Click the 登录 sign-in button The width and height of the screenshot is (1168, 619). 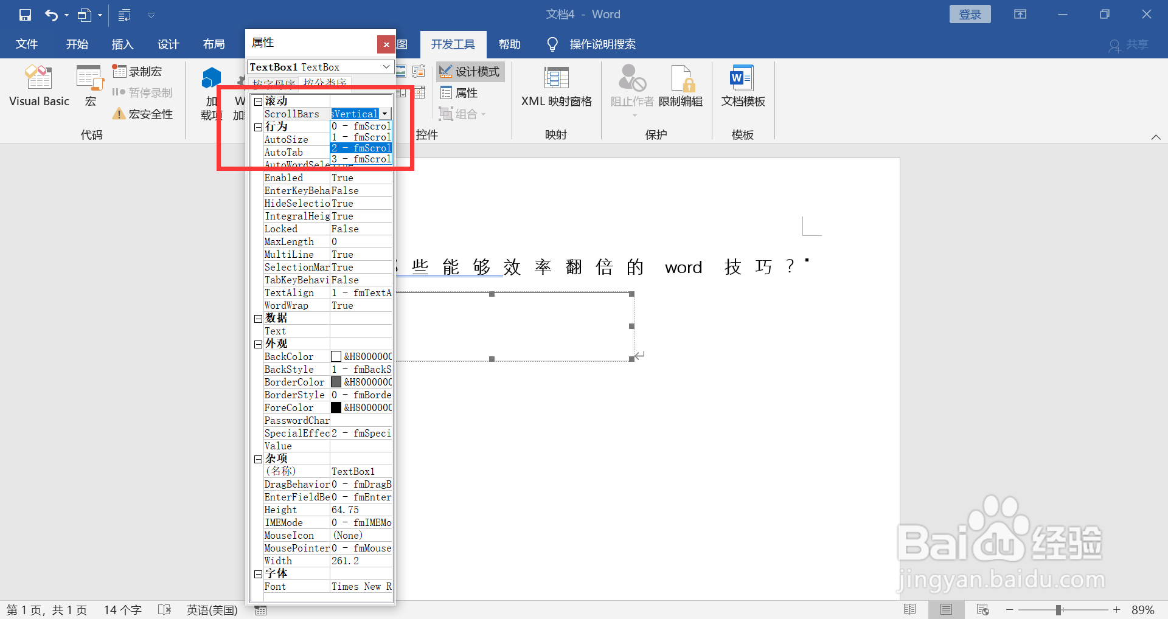click(x=970, y=14)
